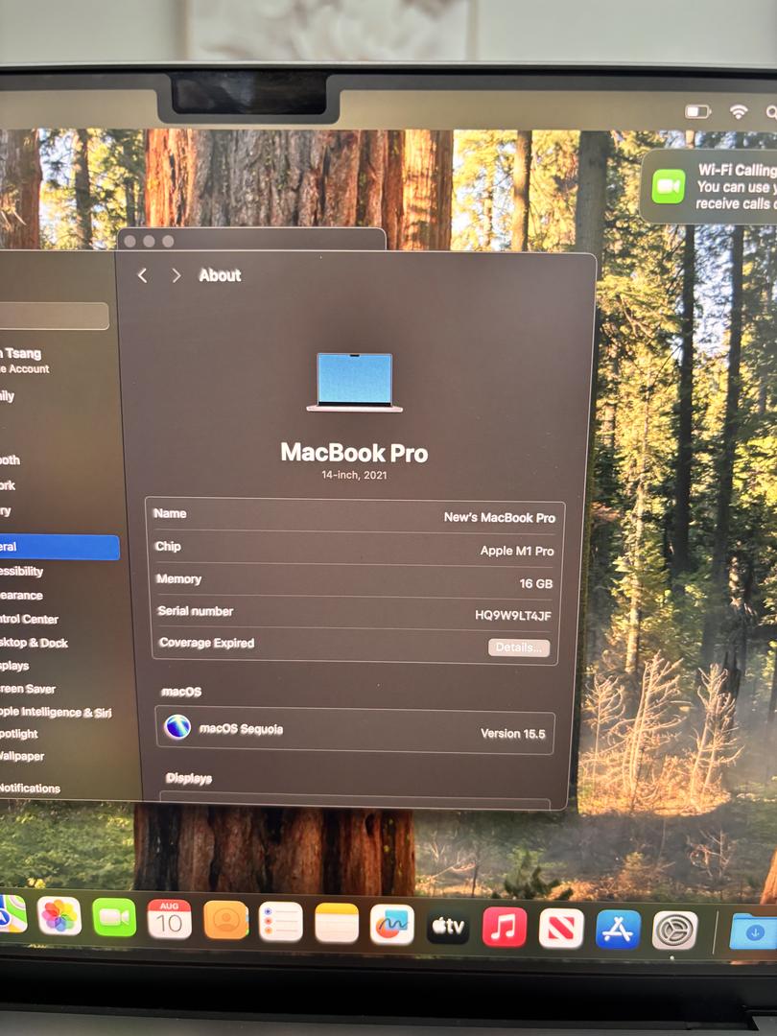The width and height of the screenshot is (777, 1036).
Task: Open the Downloads folder in the Dock
Action: pos(753,930)
